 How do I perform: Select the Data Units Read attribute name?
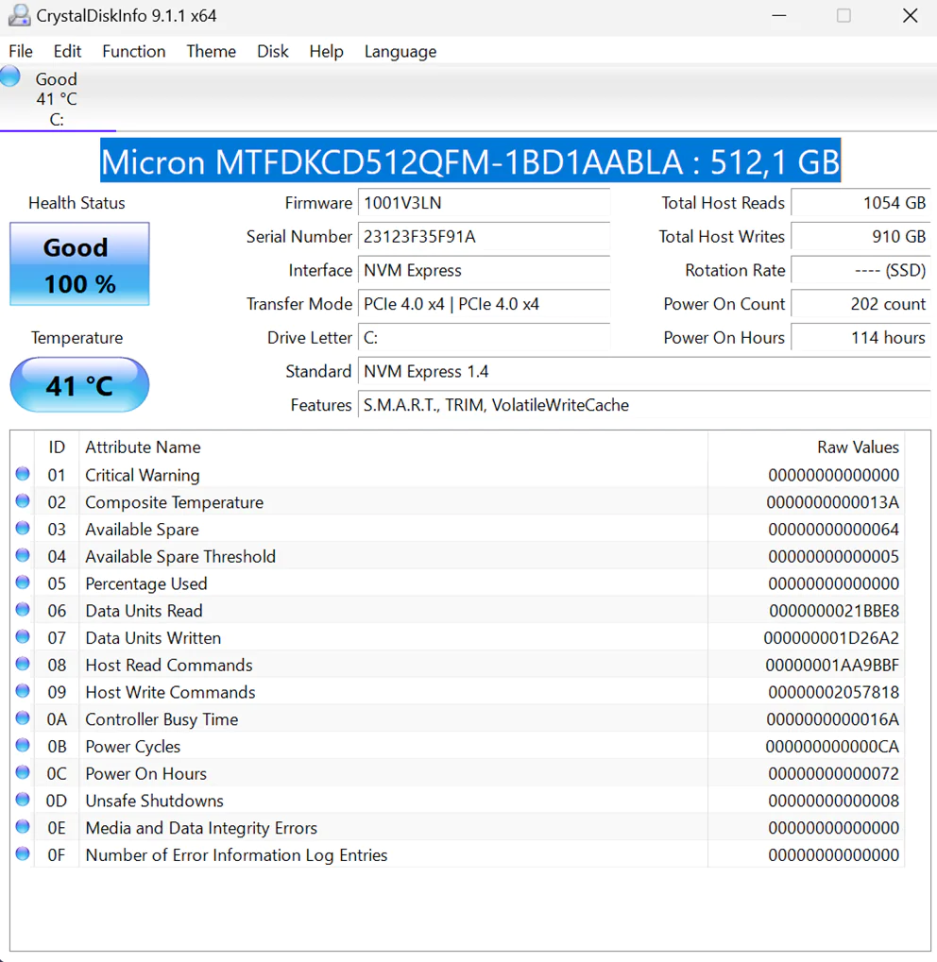pos(144,611)
